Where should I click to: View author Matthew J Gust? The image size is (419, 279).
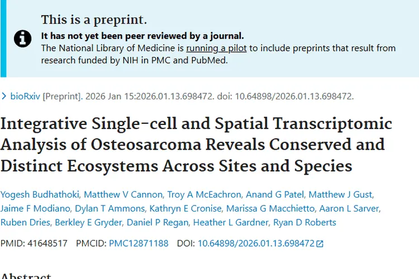pyautogui.click(x=341, y=194)
